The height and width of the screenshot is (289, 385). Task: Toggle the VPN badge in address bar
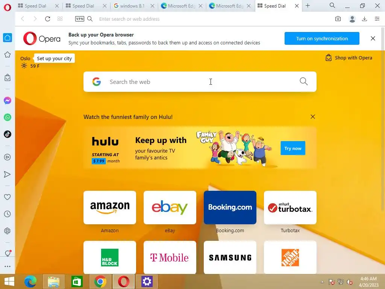[80, 19]
